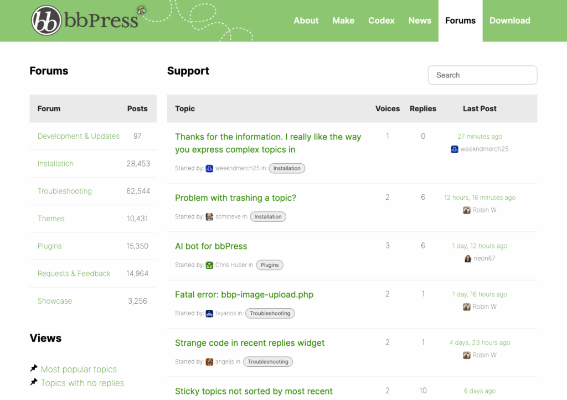Click inside the Search field
This screenshot has height=400, width=567.
[482, 75]
